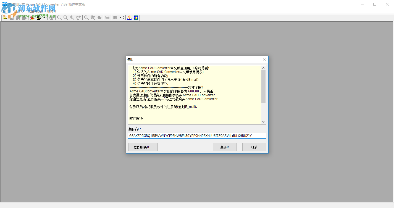Click the 注册R button
Screen dimensions: 394x208
(224, 147)
